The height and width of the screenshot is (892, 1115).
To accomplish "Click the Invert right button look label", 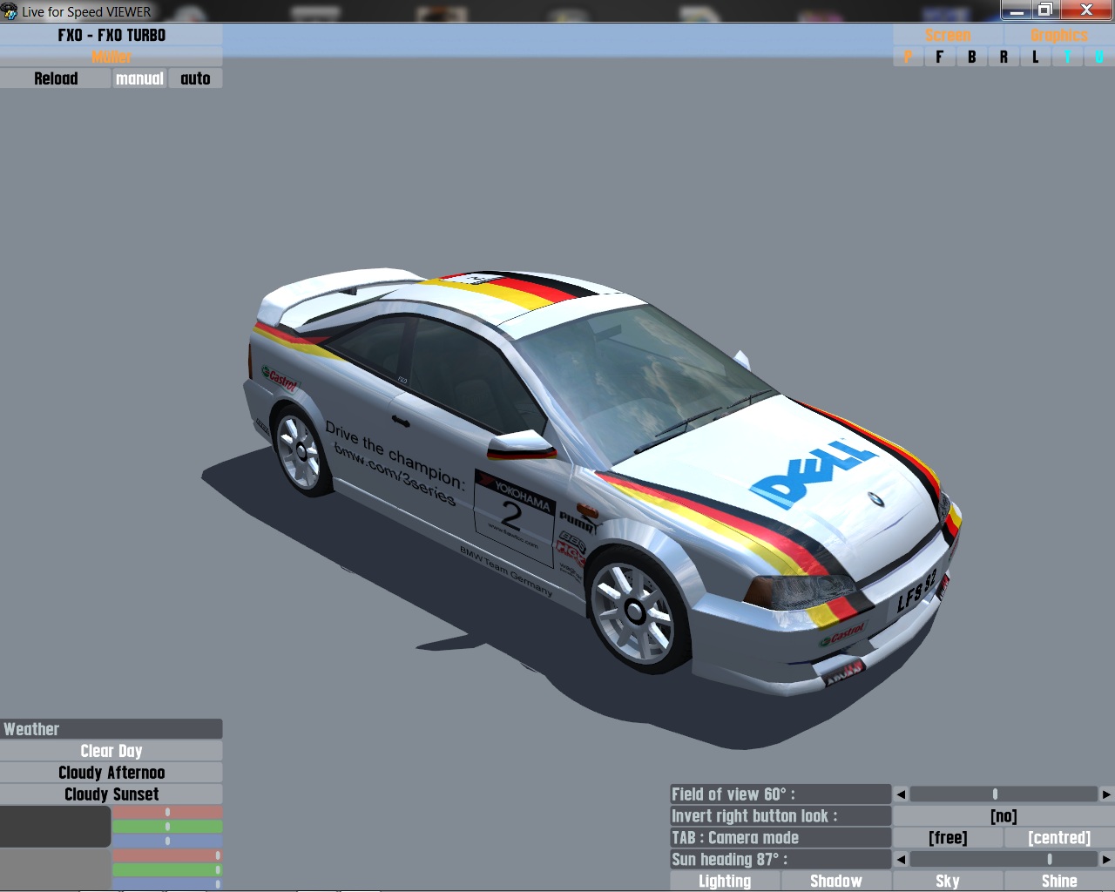I will click(780, 816).
